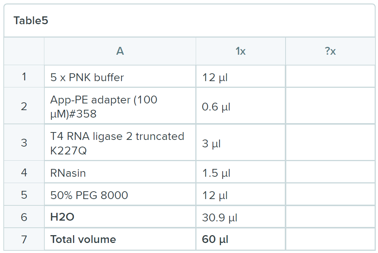Select column header A

click(x=120, y=51)
